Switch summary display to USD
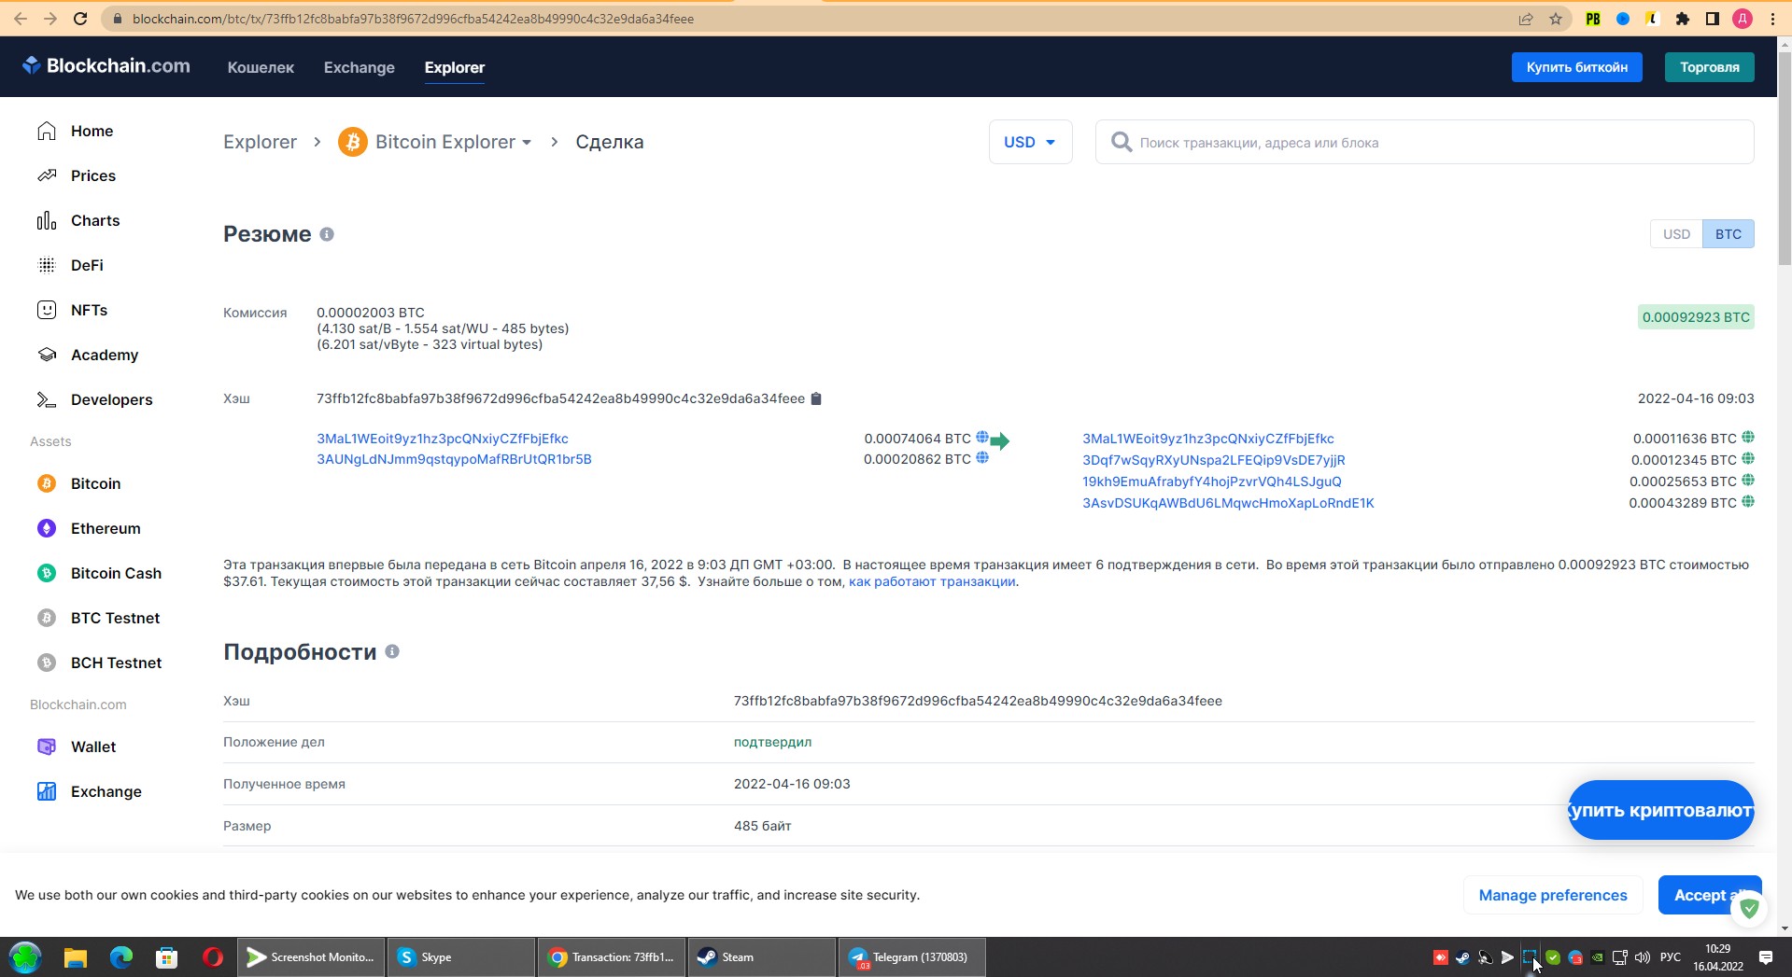Screen dimensions: 1792x977 click(1676, 234)
